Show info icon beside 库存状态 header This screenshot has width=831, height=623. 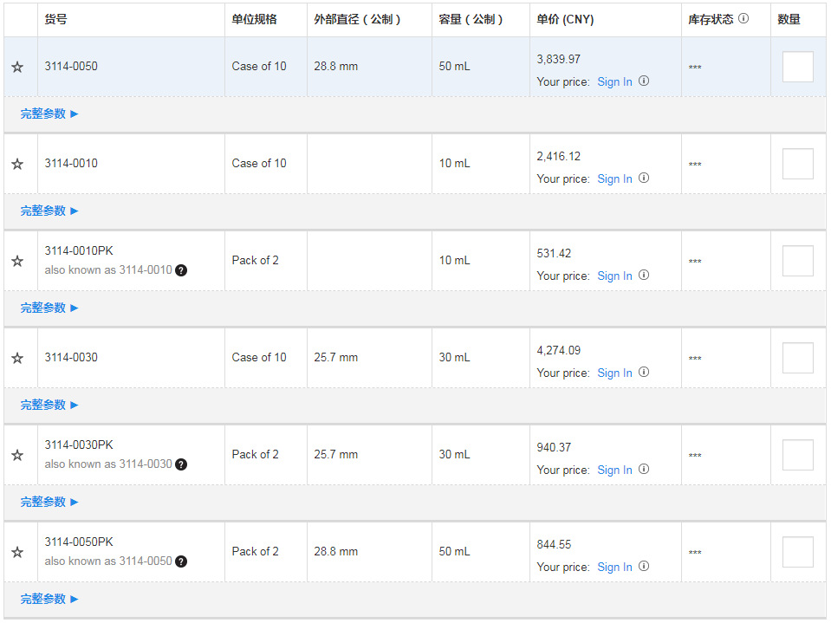point(743,18)
